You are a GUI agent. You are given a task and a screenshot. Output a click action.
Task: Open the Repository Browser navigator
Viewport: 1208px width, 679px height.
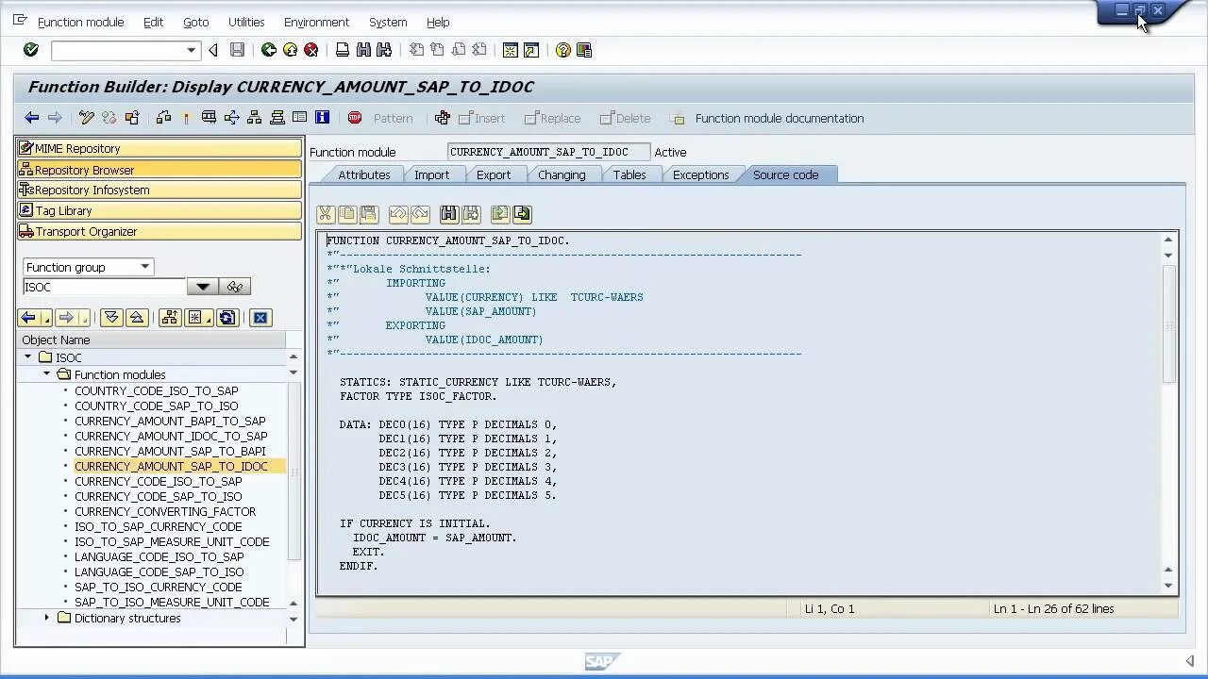tap(159, 170)
